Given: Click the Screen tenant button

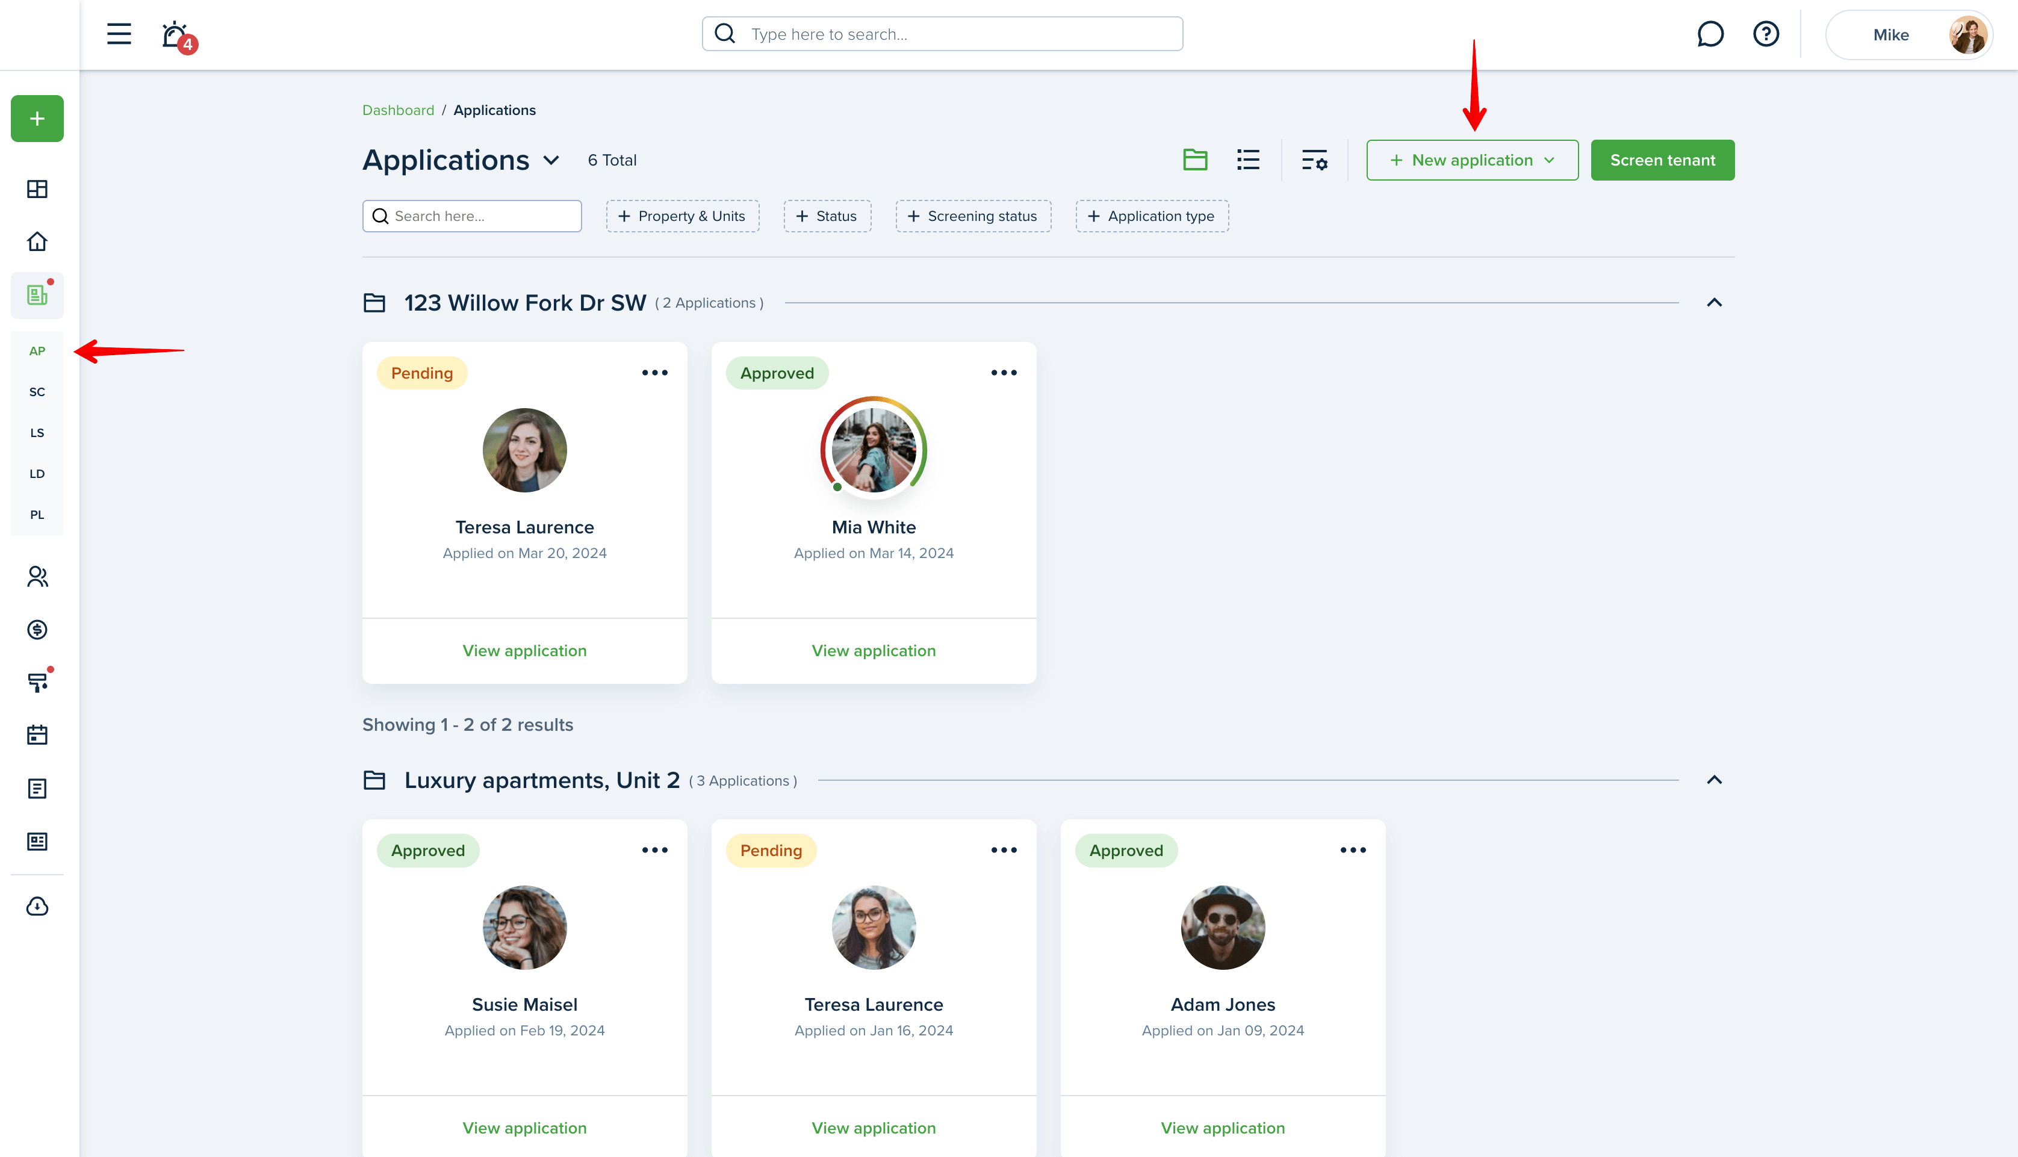Looking at the screenshot, I should click(x=1662, y=160).
